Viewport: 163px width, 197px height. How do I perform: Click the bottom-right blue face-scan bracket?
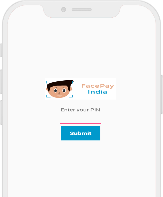tap(71, 96)
